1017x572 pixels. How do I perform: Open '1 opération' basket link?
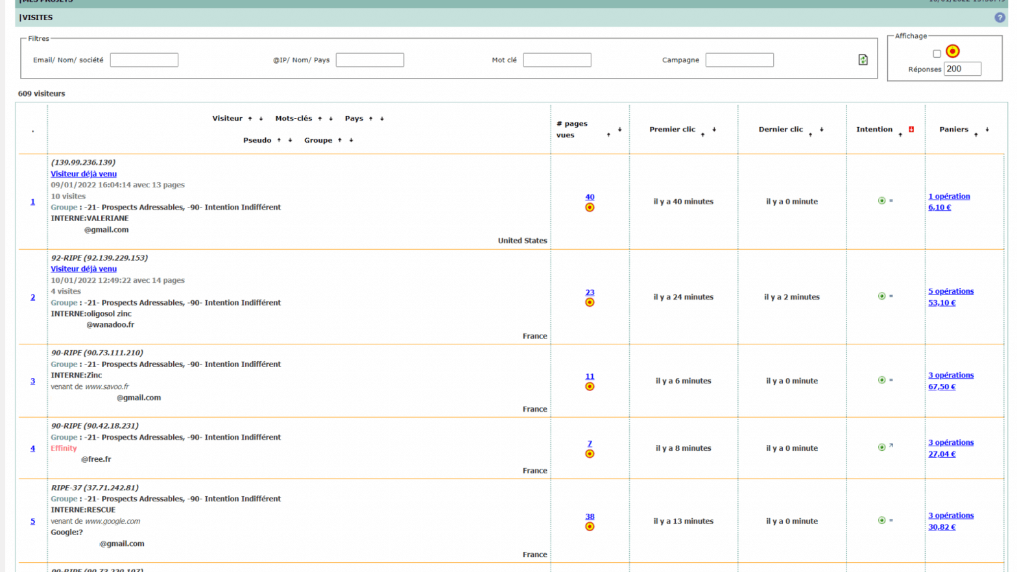pyautogui.click(x=949, y=197)
